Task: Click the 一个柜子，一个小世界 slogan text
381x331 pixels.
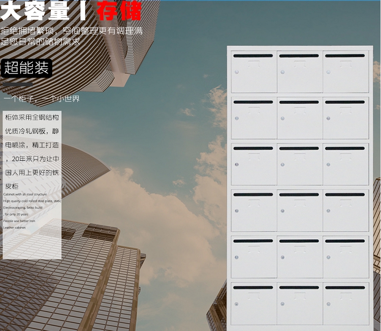Action: 42,99
